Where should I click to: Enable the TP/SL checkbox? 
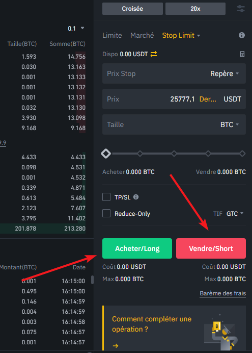coord(106,197)
